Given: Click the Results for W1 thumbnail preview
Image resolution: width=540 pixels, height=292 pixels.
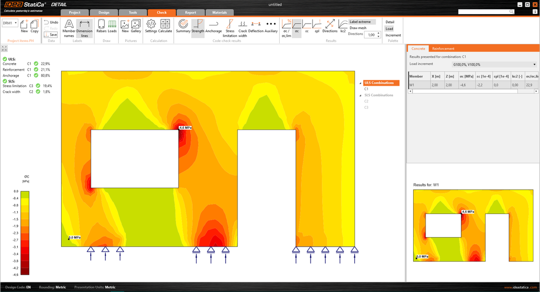Looking at the screenshot, I should coord(473,226).
